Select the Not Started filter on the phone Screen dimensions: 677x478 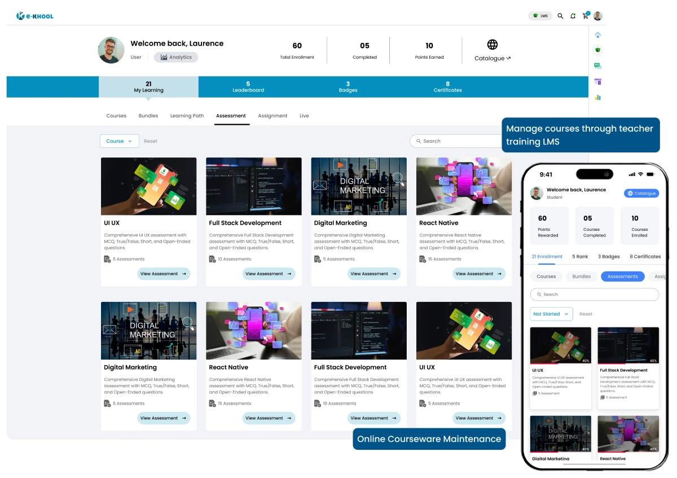[x=551, y=314]
